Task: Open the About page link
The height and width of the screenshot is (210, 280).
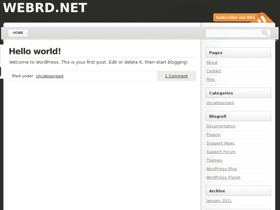Action: coord(212,62)
